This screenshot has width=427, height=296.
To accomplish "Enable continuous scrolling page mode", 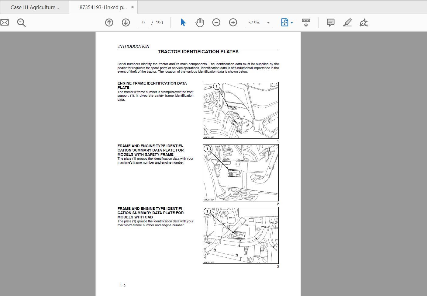I will (306, 22).
